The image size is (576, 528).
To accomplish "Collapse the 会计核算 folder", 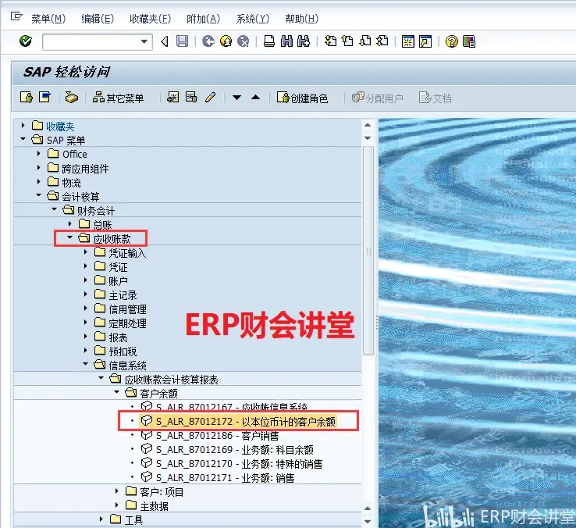I will (x=38, y=195).
